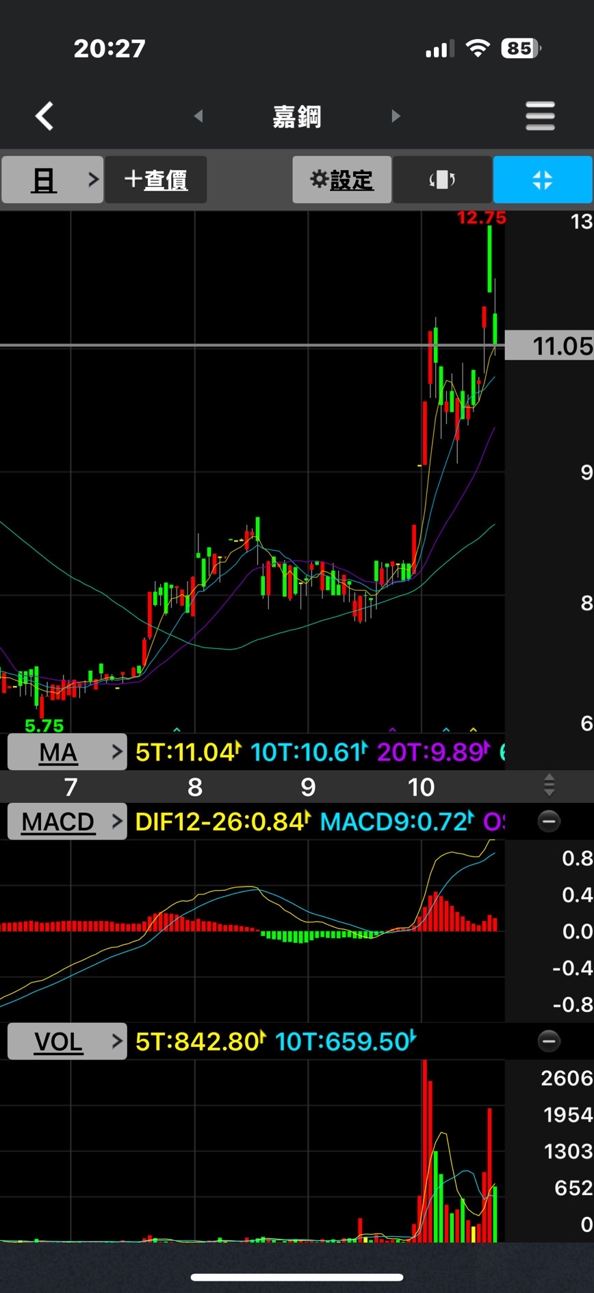The image size is (594, 1293).
Task: Go back using the left chevron
Action: tap(44, 116)
